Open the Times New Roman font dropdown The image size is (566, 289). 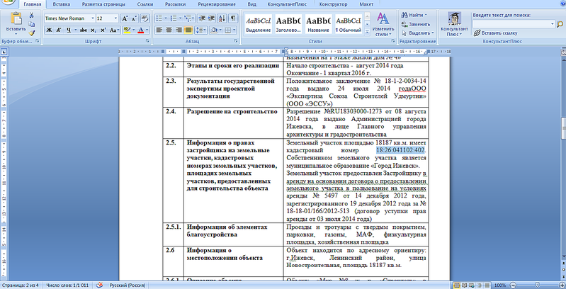coord(93,18)
